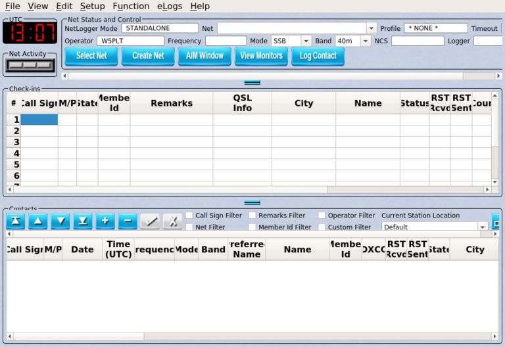This screenshot has width=505, height=347.
Task: Select row 3 header in Check-ins
Action: tap(14, 142)
